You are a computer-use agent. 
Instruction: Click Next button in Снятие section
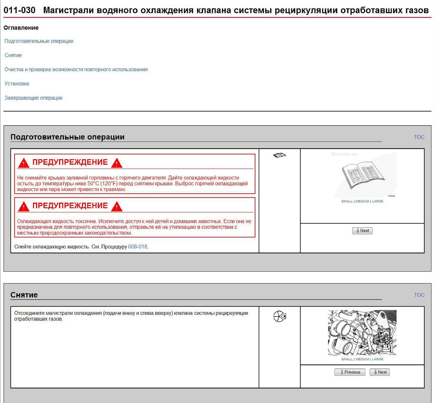pos(380,372)
